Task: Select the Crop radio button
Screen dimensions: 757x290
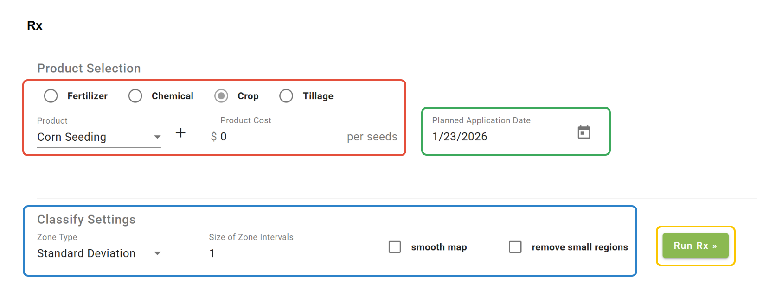Action: (221, 96)
